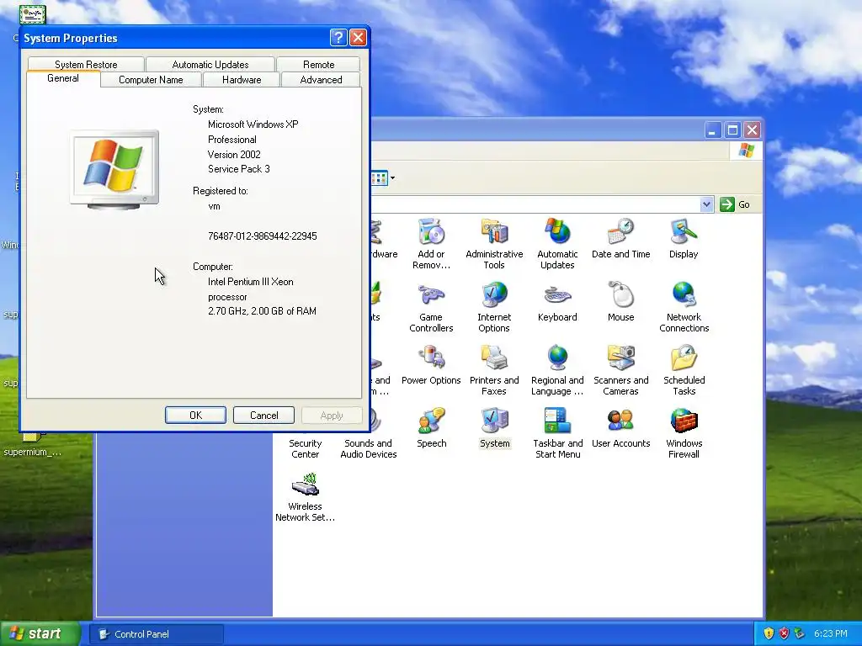This screenshot has width=862, height=646.
Task: Click the product ID 76487-012-9869442-22945
Action: coord(263,236)
